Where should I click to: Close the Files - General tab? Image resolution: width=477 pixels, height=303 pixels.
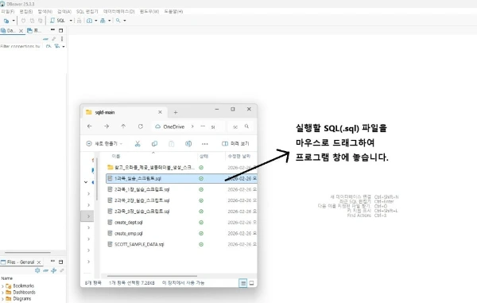click(39, 262)
